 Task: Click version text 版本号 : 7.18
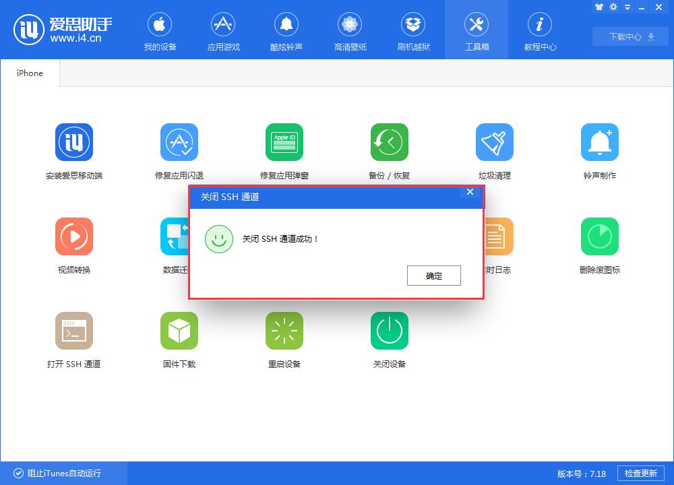tap(581, 474)
